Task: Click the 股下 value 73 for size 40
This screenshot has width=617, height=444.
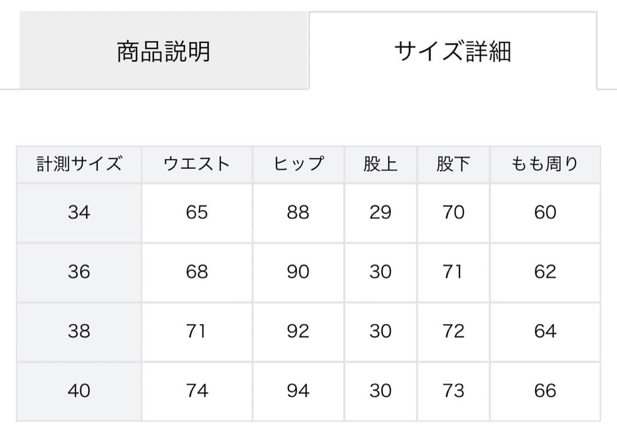Action: (x=454, y=391)
